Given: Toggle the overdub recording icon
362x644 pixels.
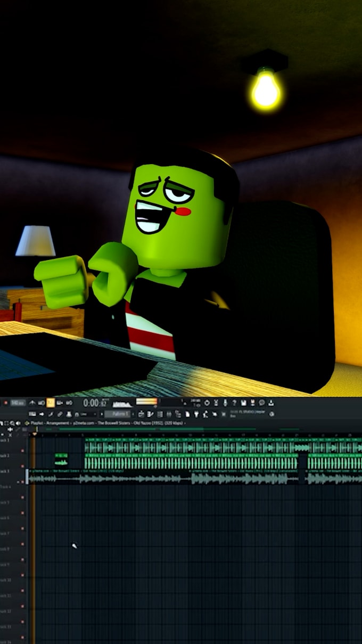Looking at the screenshot, I should tap(60, 402).
